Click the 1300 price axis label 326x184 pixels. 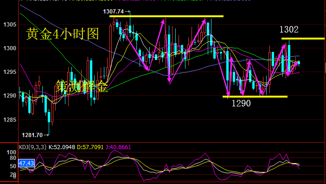10,48
